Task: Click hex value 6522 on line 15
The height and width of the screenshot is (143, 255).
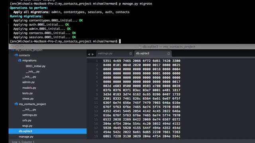Action: pyautogui.click(x=107, y=120)
